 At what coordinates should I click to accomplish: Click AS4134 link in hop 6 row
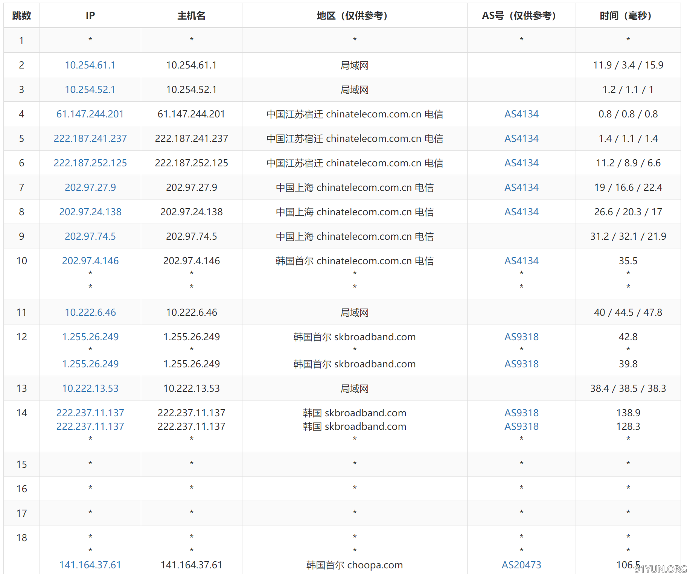pyautogui.click(x=521, y=163)
